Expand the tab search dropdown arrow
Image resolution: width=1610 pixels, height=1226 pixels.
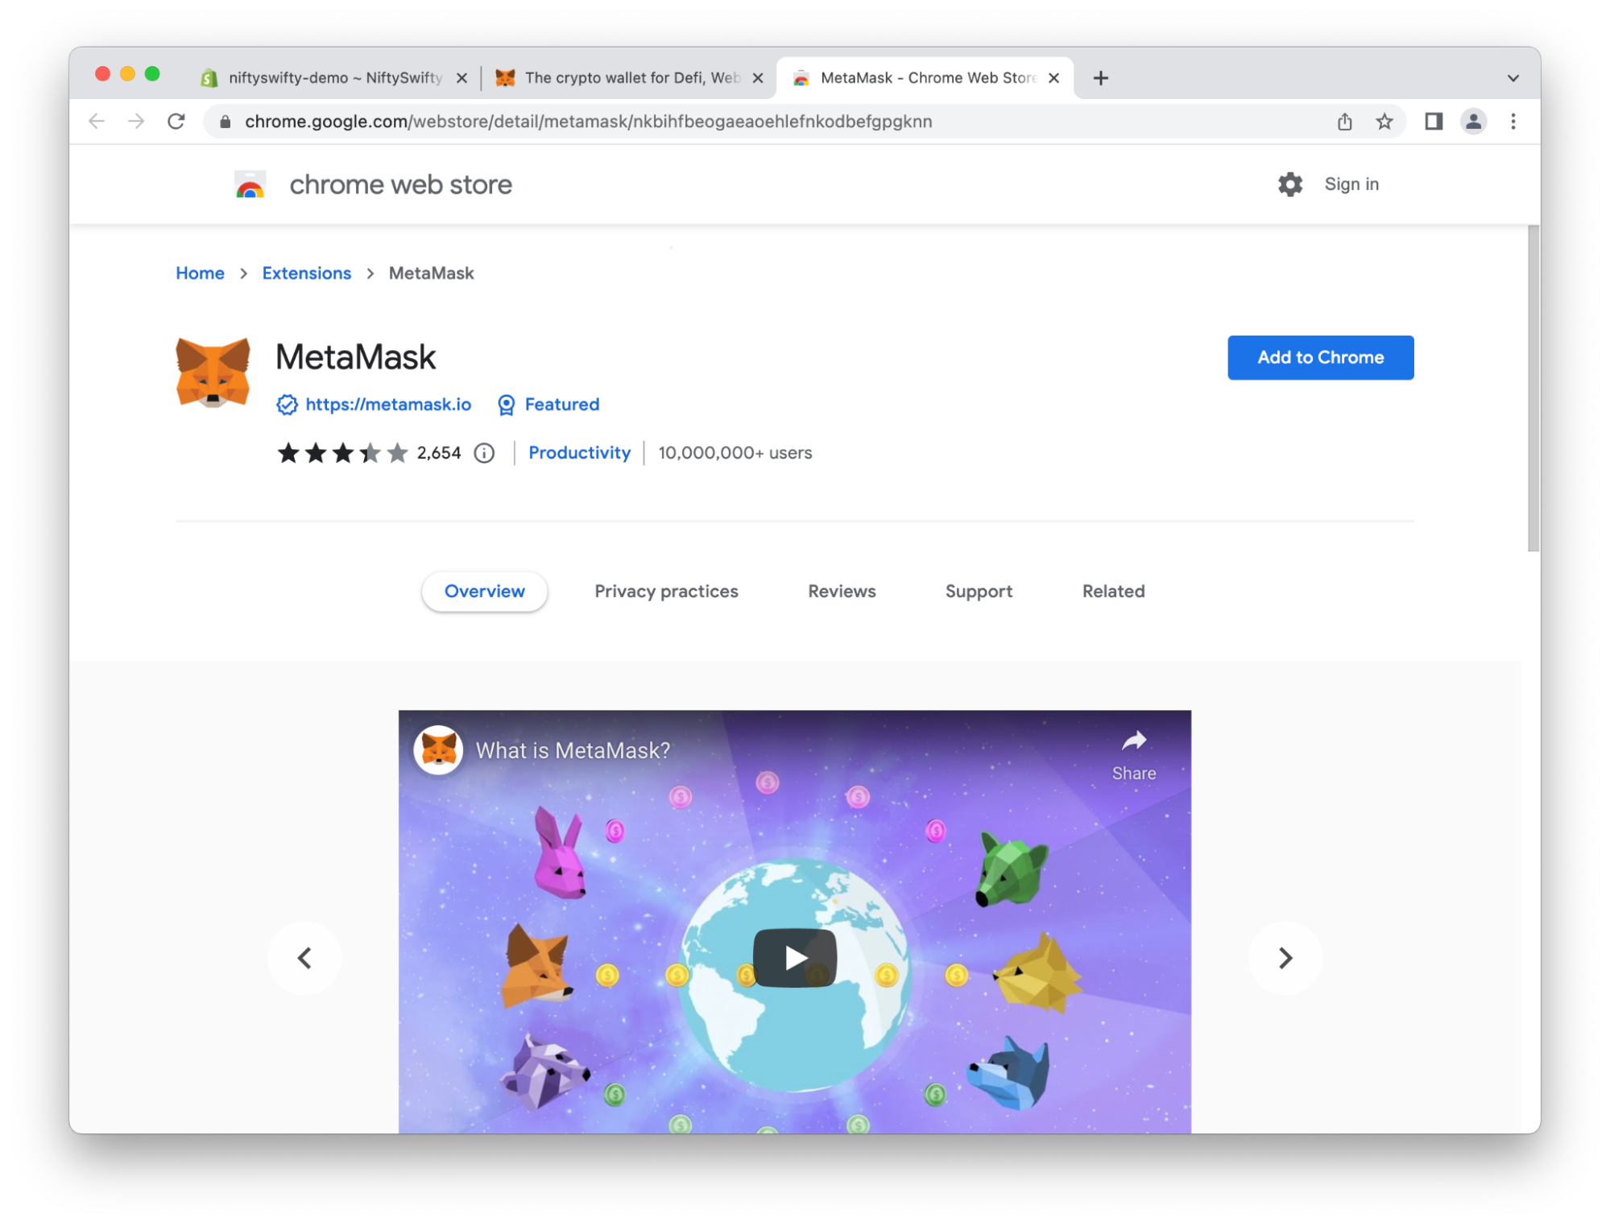(1513, 78)
